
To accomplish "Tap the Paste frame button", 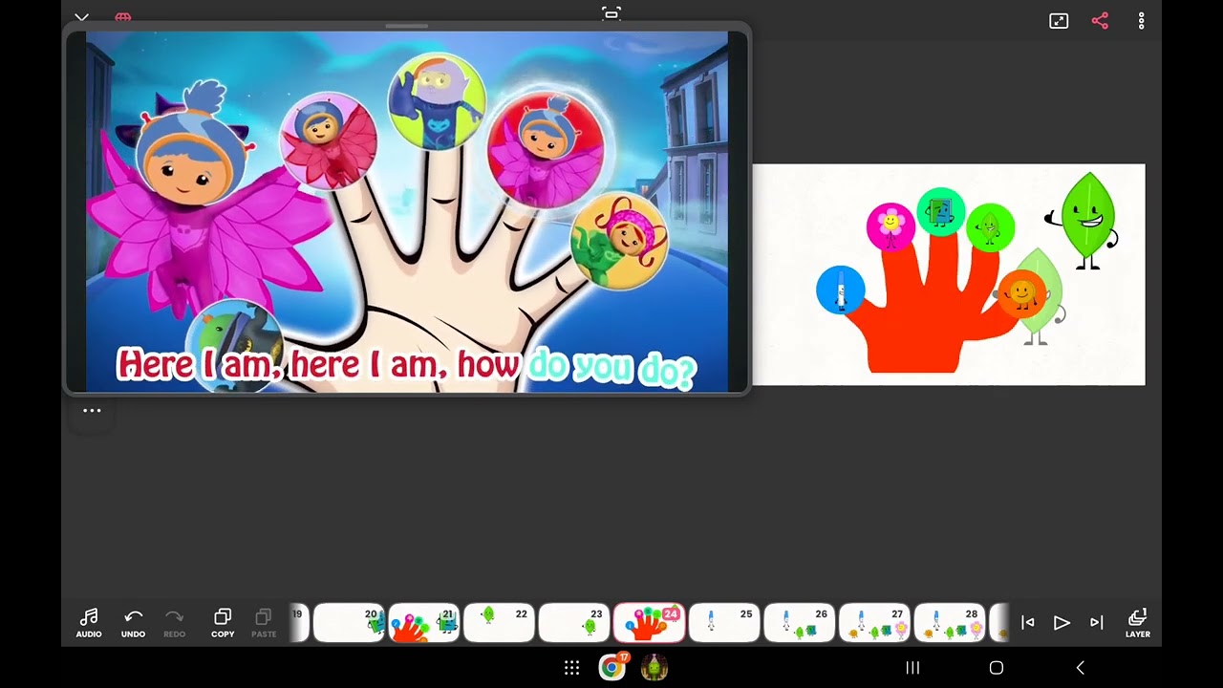I will point(264,623).
